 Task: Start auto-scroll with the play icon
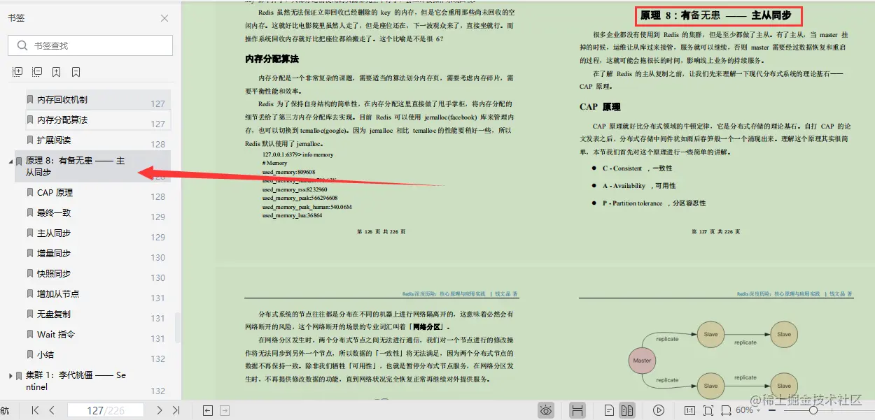[x=657, y=410]
